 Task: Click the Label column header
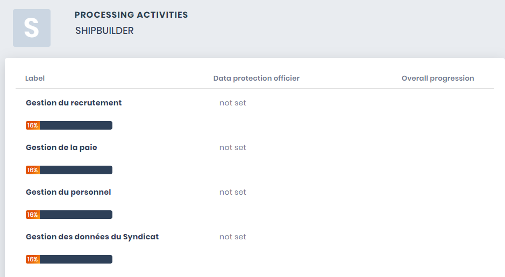pos(35,79)
